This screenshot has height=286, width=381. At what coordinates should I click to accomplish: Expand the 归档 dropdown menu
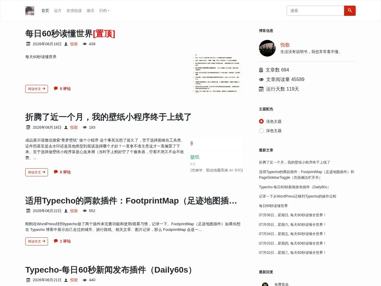coord(104,11)
